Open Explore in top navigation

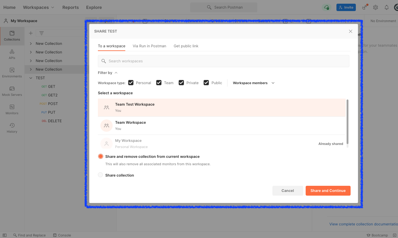tap(94, 7)
